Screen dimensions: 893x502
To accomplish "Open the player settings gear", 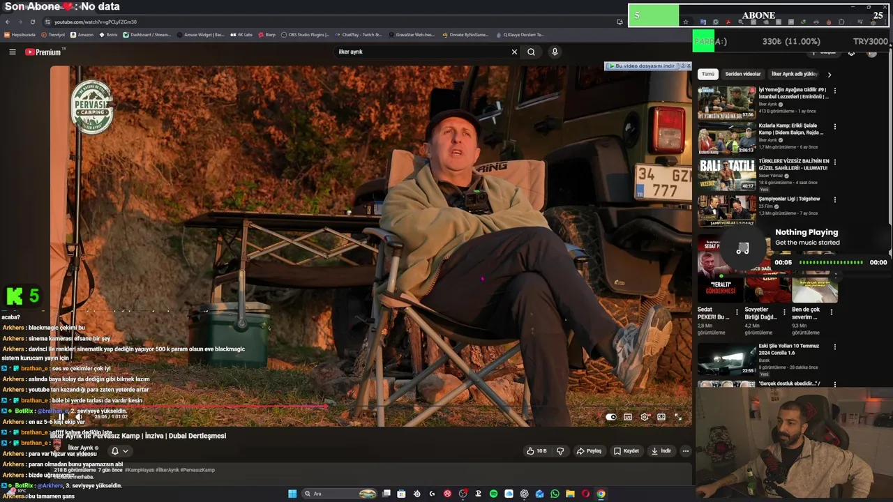I will (x=645, y=417).
